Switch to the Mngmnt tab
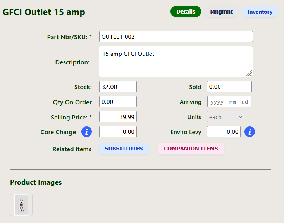Viewport: 284px width, 223px height. tap(221, 12)
